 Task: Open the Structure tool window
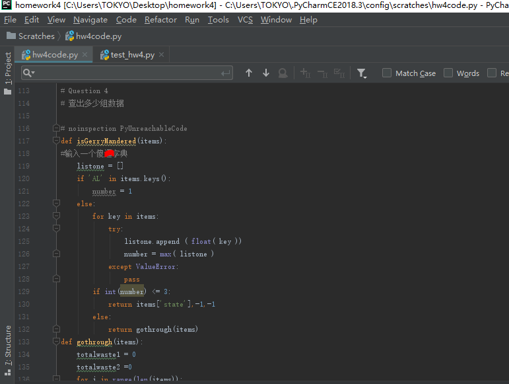point(8,345)
